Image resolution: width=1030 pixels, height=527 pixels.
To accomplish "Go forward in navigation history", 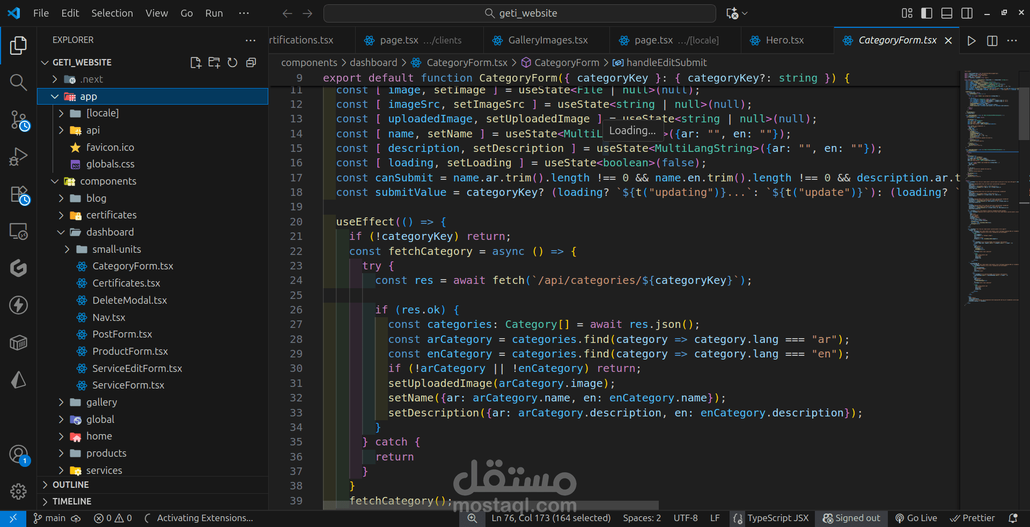I will pyautogui.click(x=307, y=13).
